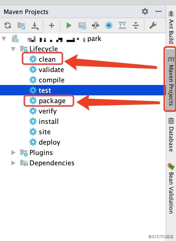Click gear icon beside deploy goal
Screen dimensions: 176x241
point(33,142)
